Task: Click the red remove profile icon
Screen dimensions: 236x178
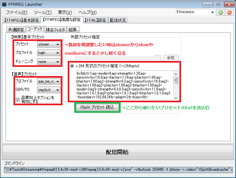Action: point(229,12)
